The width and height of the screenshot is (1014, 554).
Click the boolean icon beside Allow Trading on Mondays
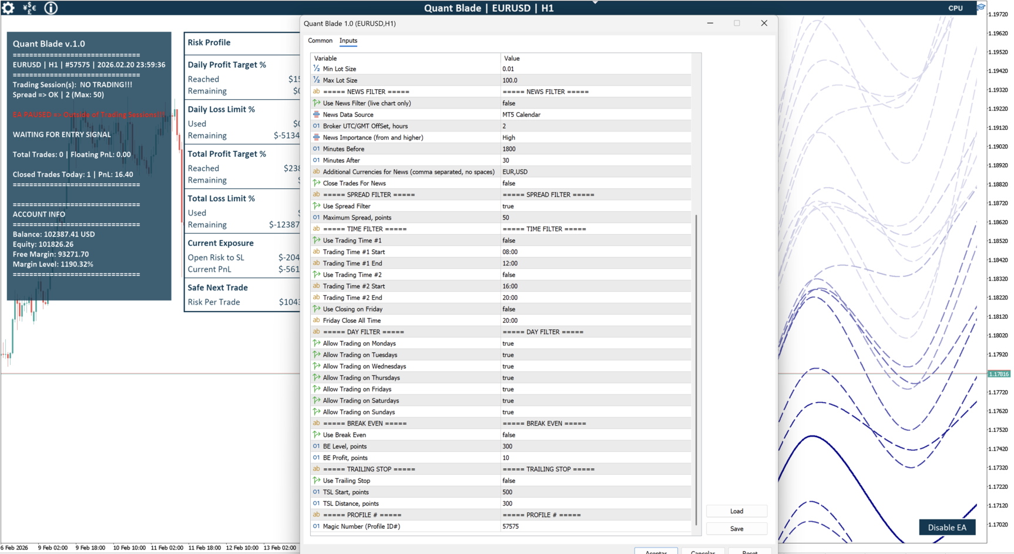(x=317, y=343)
